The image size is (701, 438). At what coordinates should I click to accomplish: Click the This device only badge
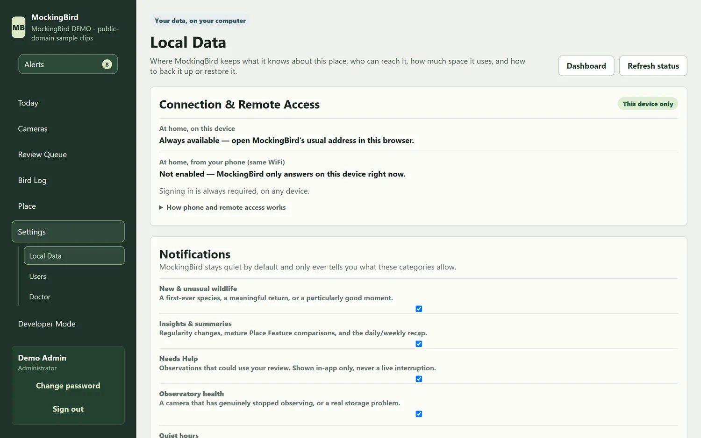coord(648,104)
